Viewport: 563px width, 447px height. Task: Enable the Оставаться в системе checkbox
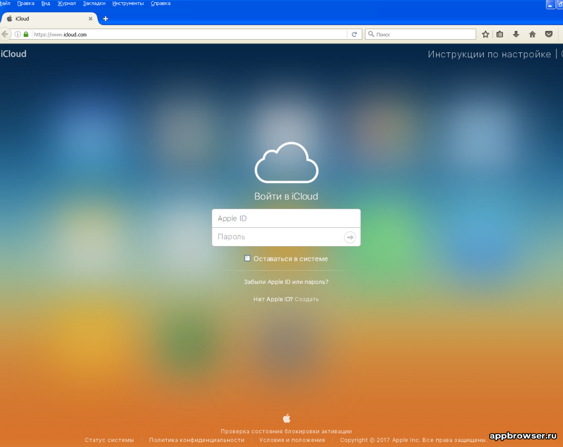click(x=247, y=258)
